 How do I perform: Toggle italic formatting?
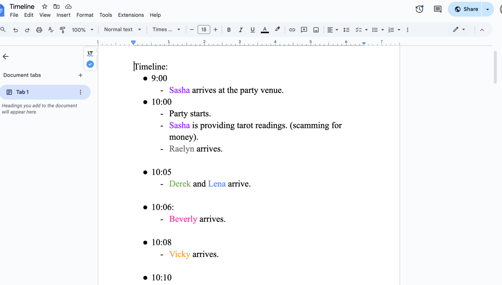click(240, 30)
